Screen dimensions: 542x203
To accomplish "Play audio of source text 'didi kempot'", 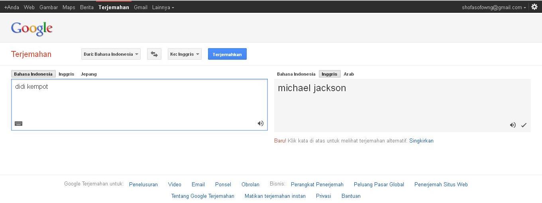I will point(261,123).
